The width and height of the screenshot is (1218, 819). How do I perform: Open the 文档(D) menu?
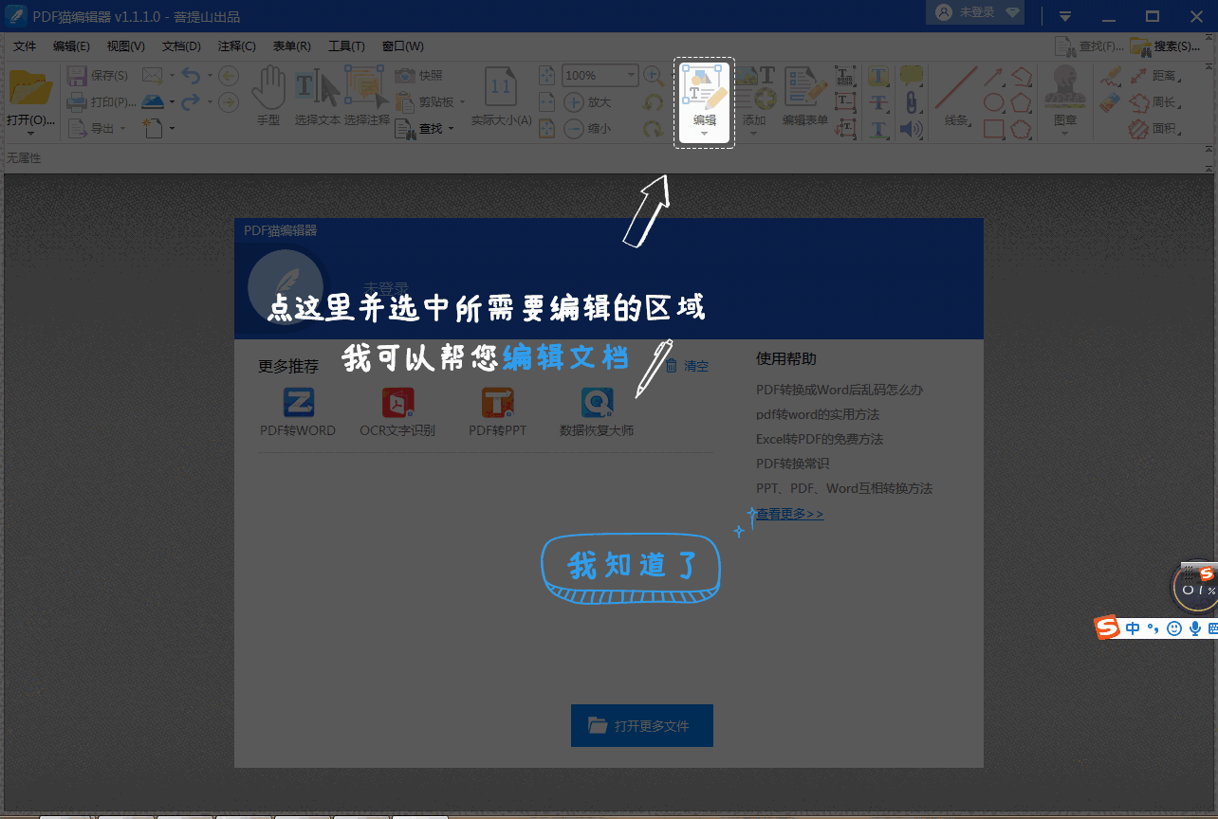click(x=179, y=45)
